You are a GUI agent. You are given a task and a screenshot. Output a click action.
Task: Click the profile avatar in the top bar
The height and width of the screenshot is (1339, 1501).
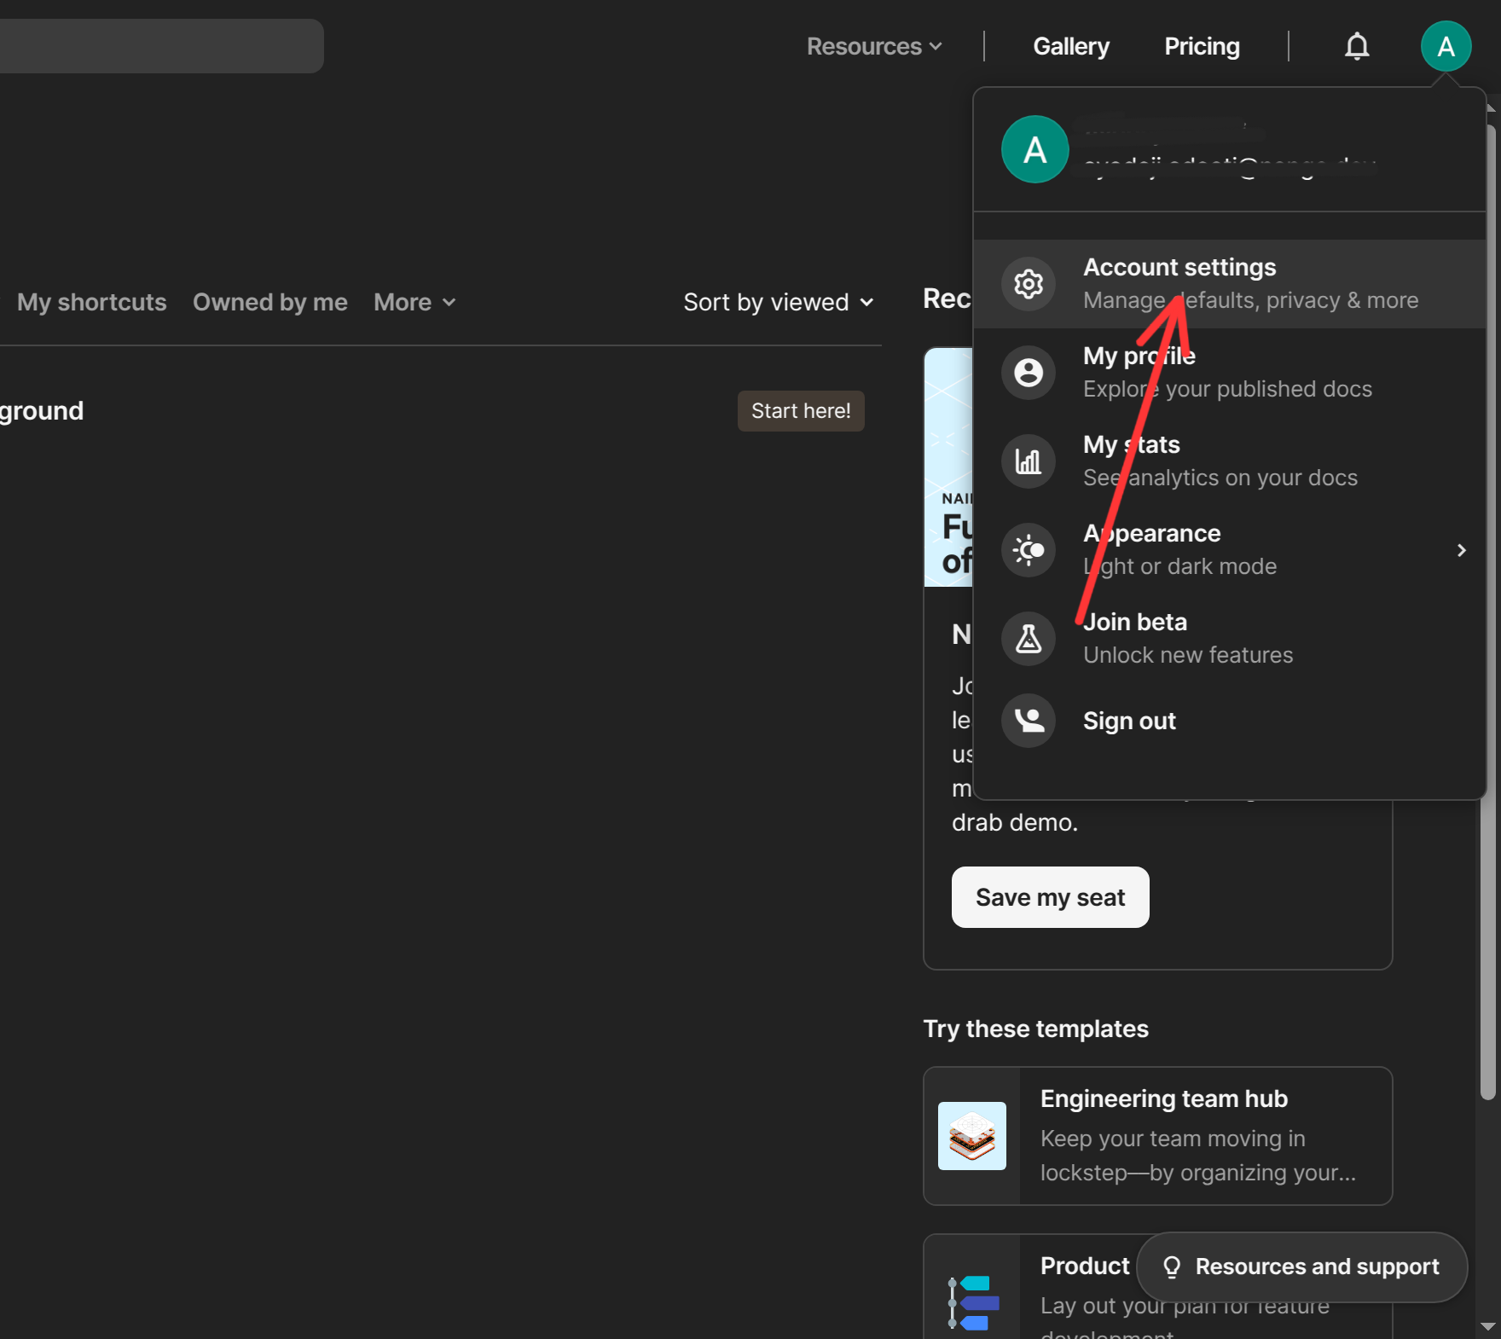point(1446,46)
